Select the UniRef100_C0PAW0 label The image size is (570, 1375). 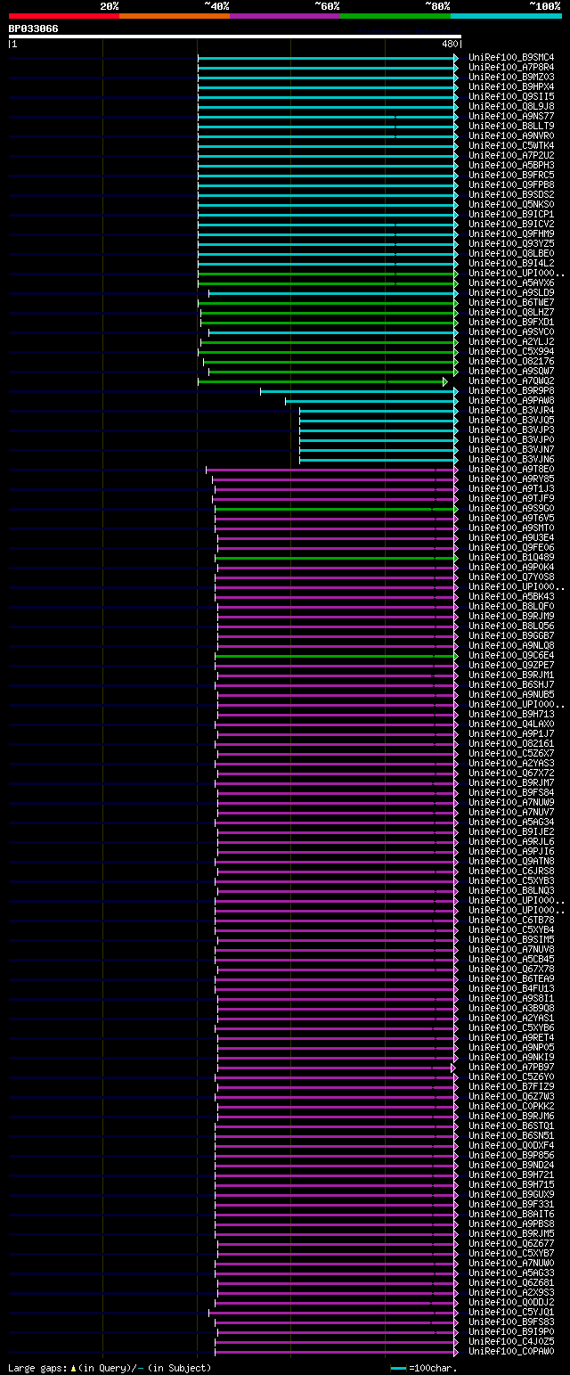[x=511, y=1352]
